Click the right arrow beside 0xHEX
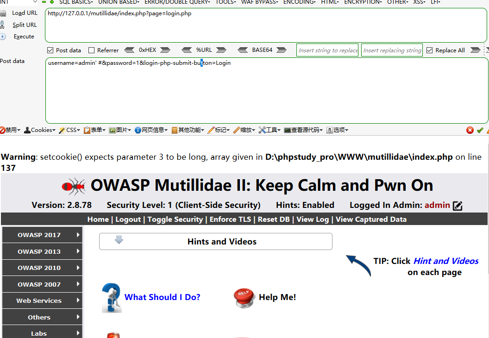The width and height of the screenshot is (489, 338). point(165,50)
